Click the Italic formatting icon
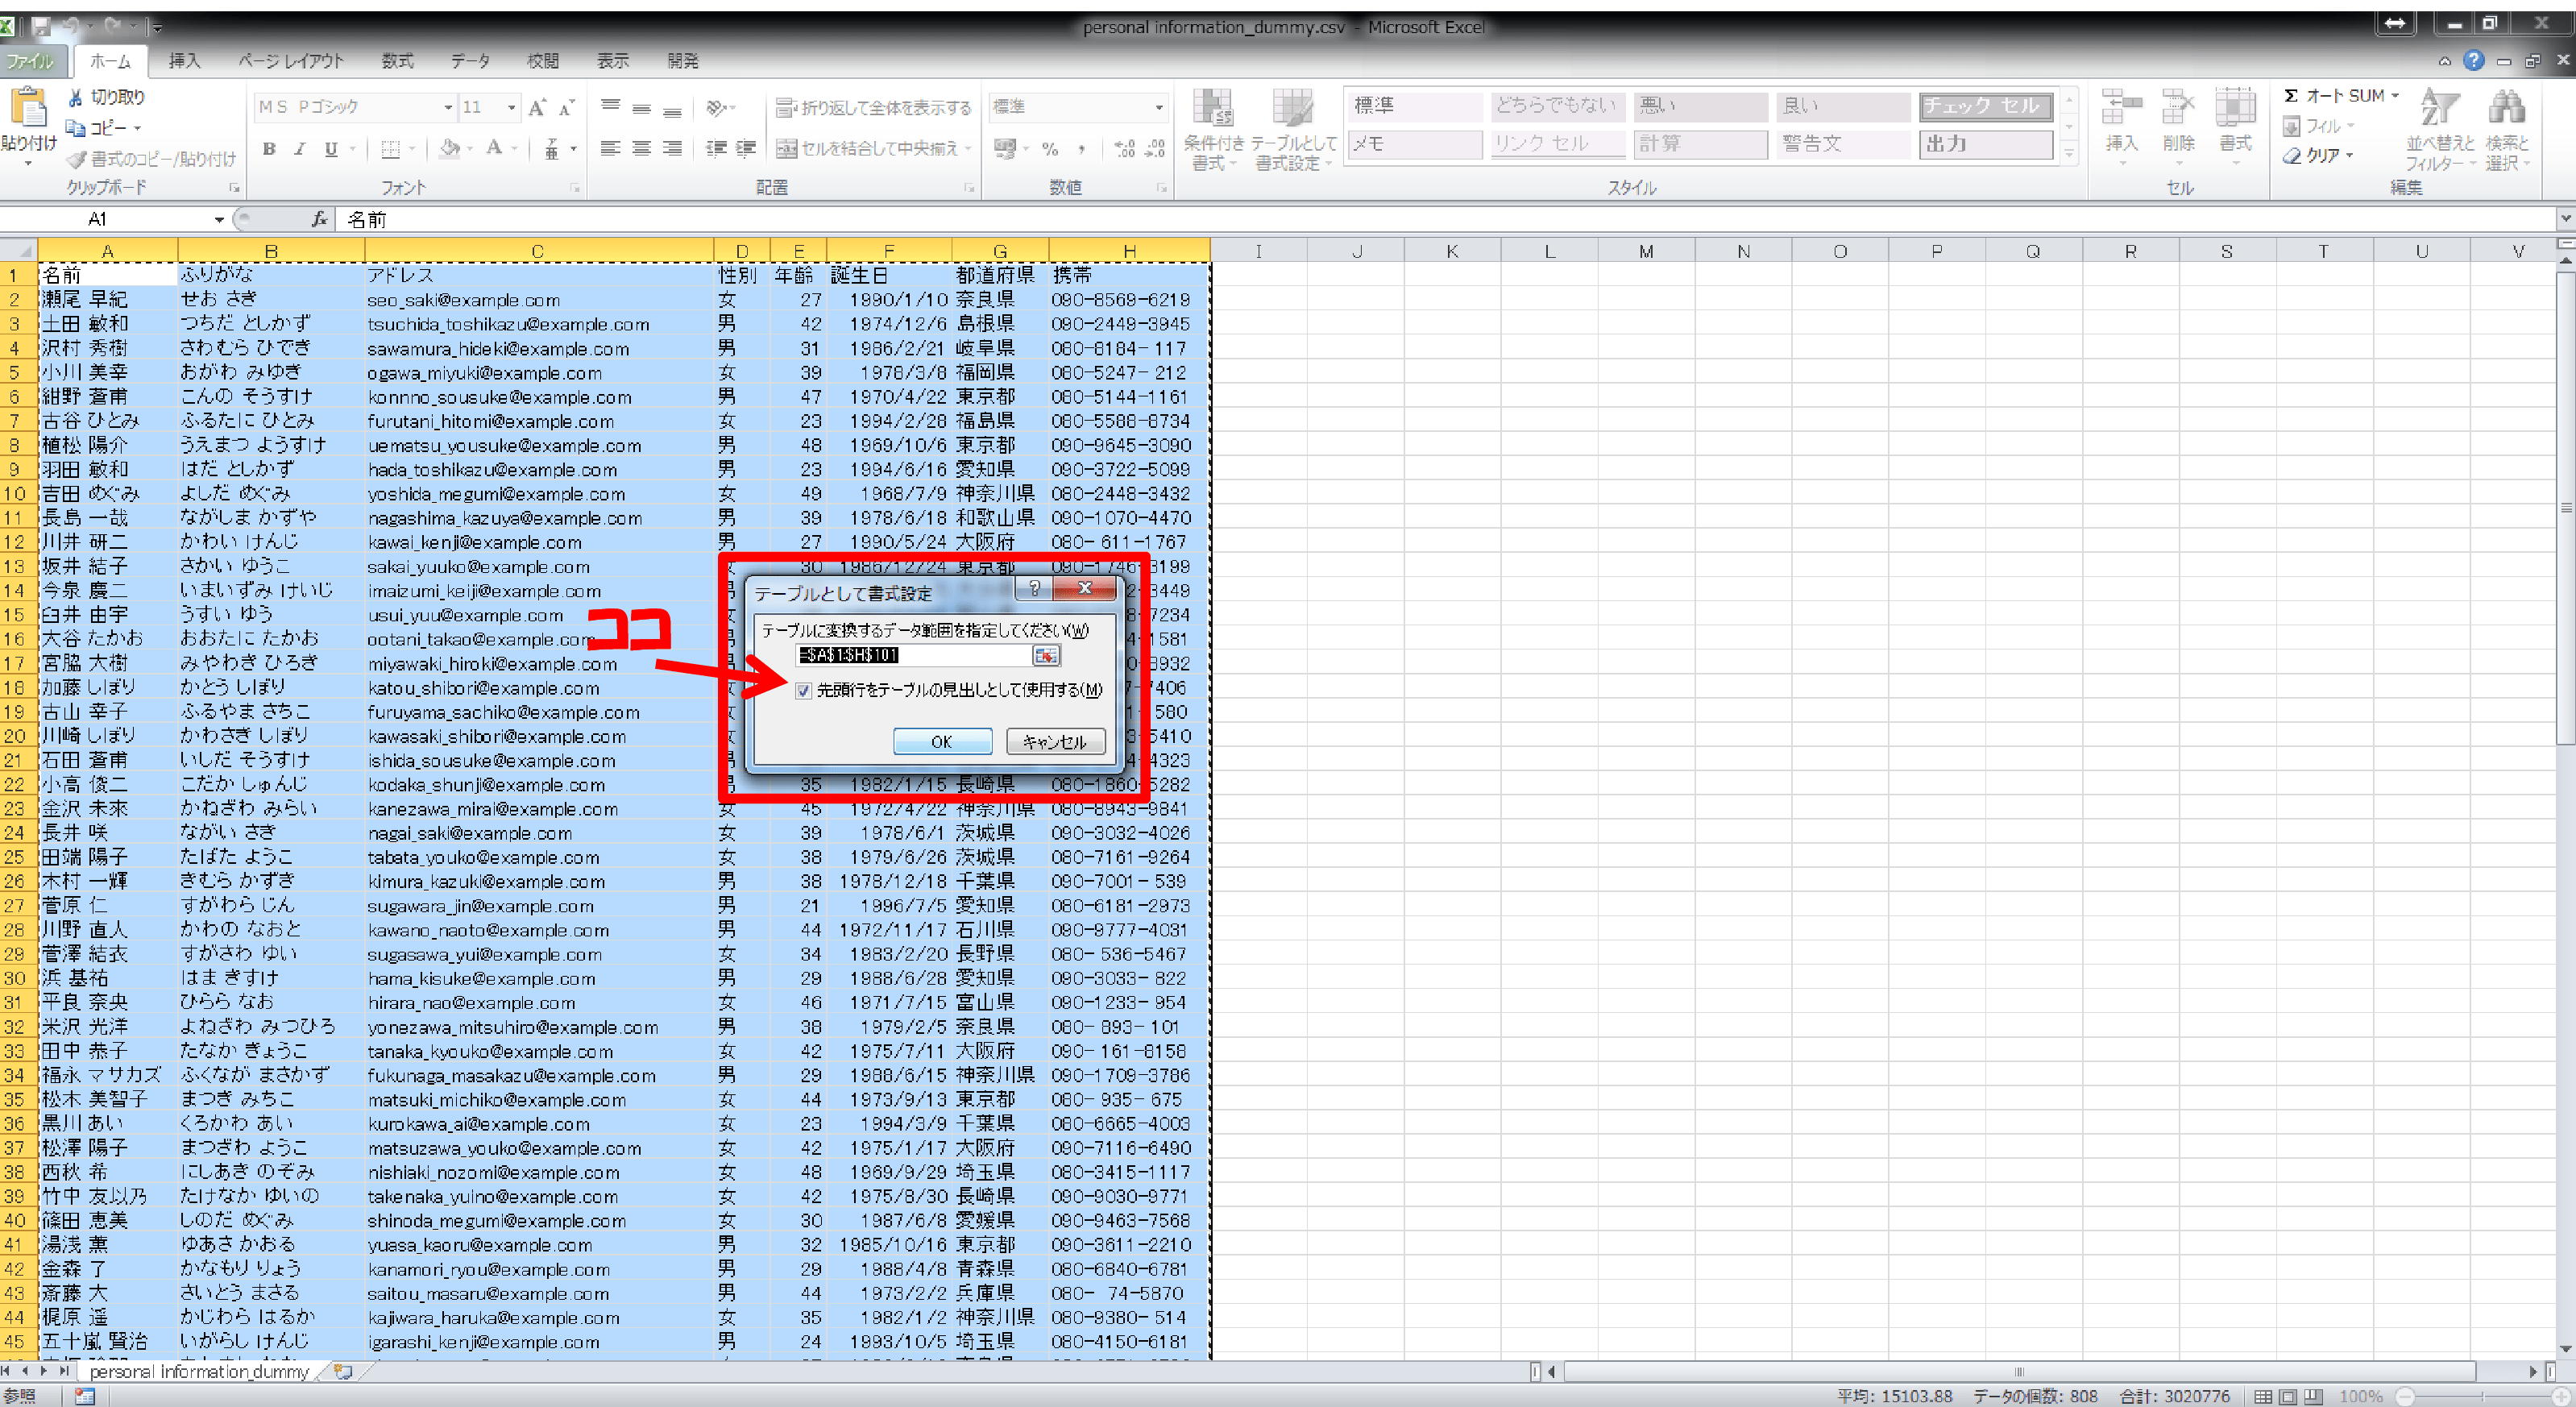The width and height of the screenshot is (2576, 1407). click(x=299, y=149)
